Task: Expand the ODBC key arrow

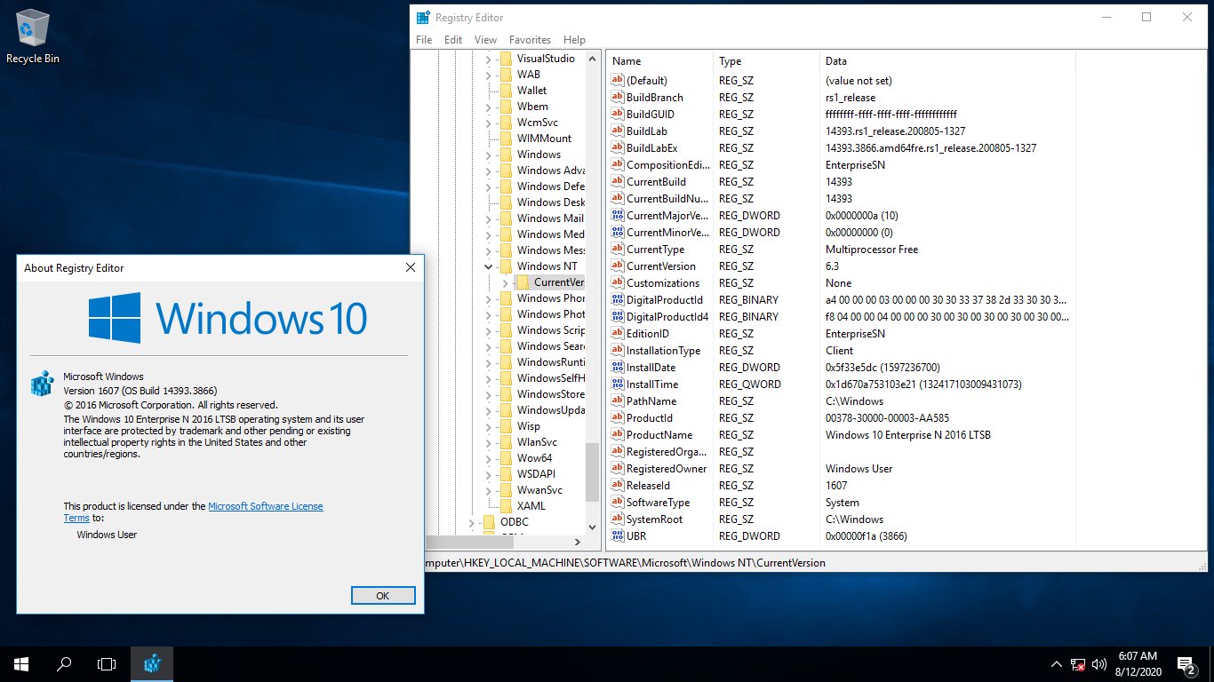Action: click(x=471, y=522)
